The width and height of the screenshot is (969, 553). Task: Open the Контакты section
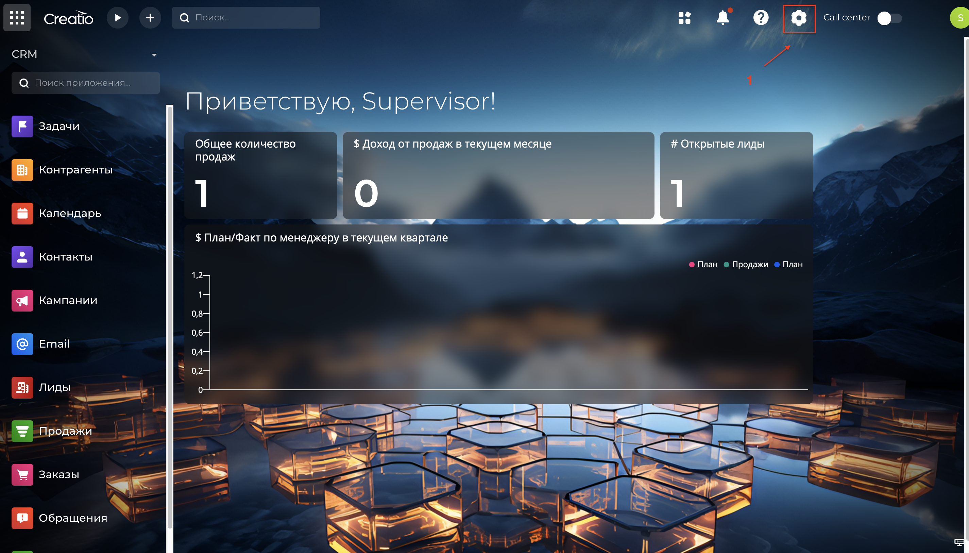click(x=66, y=257)
